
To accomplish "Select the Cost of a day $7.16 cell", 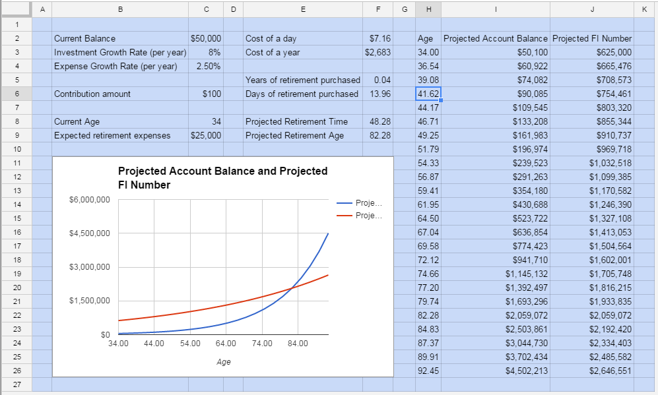I will [378, 38].
